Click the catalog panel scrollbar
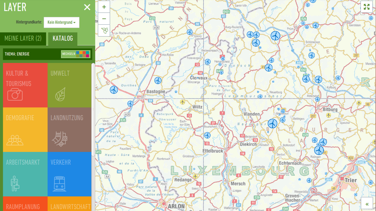376x211 pixels. (x=93, y=110)
